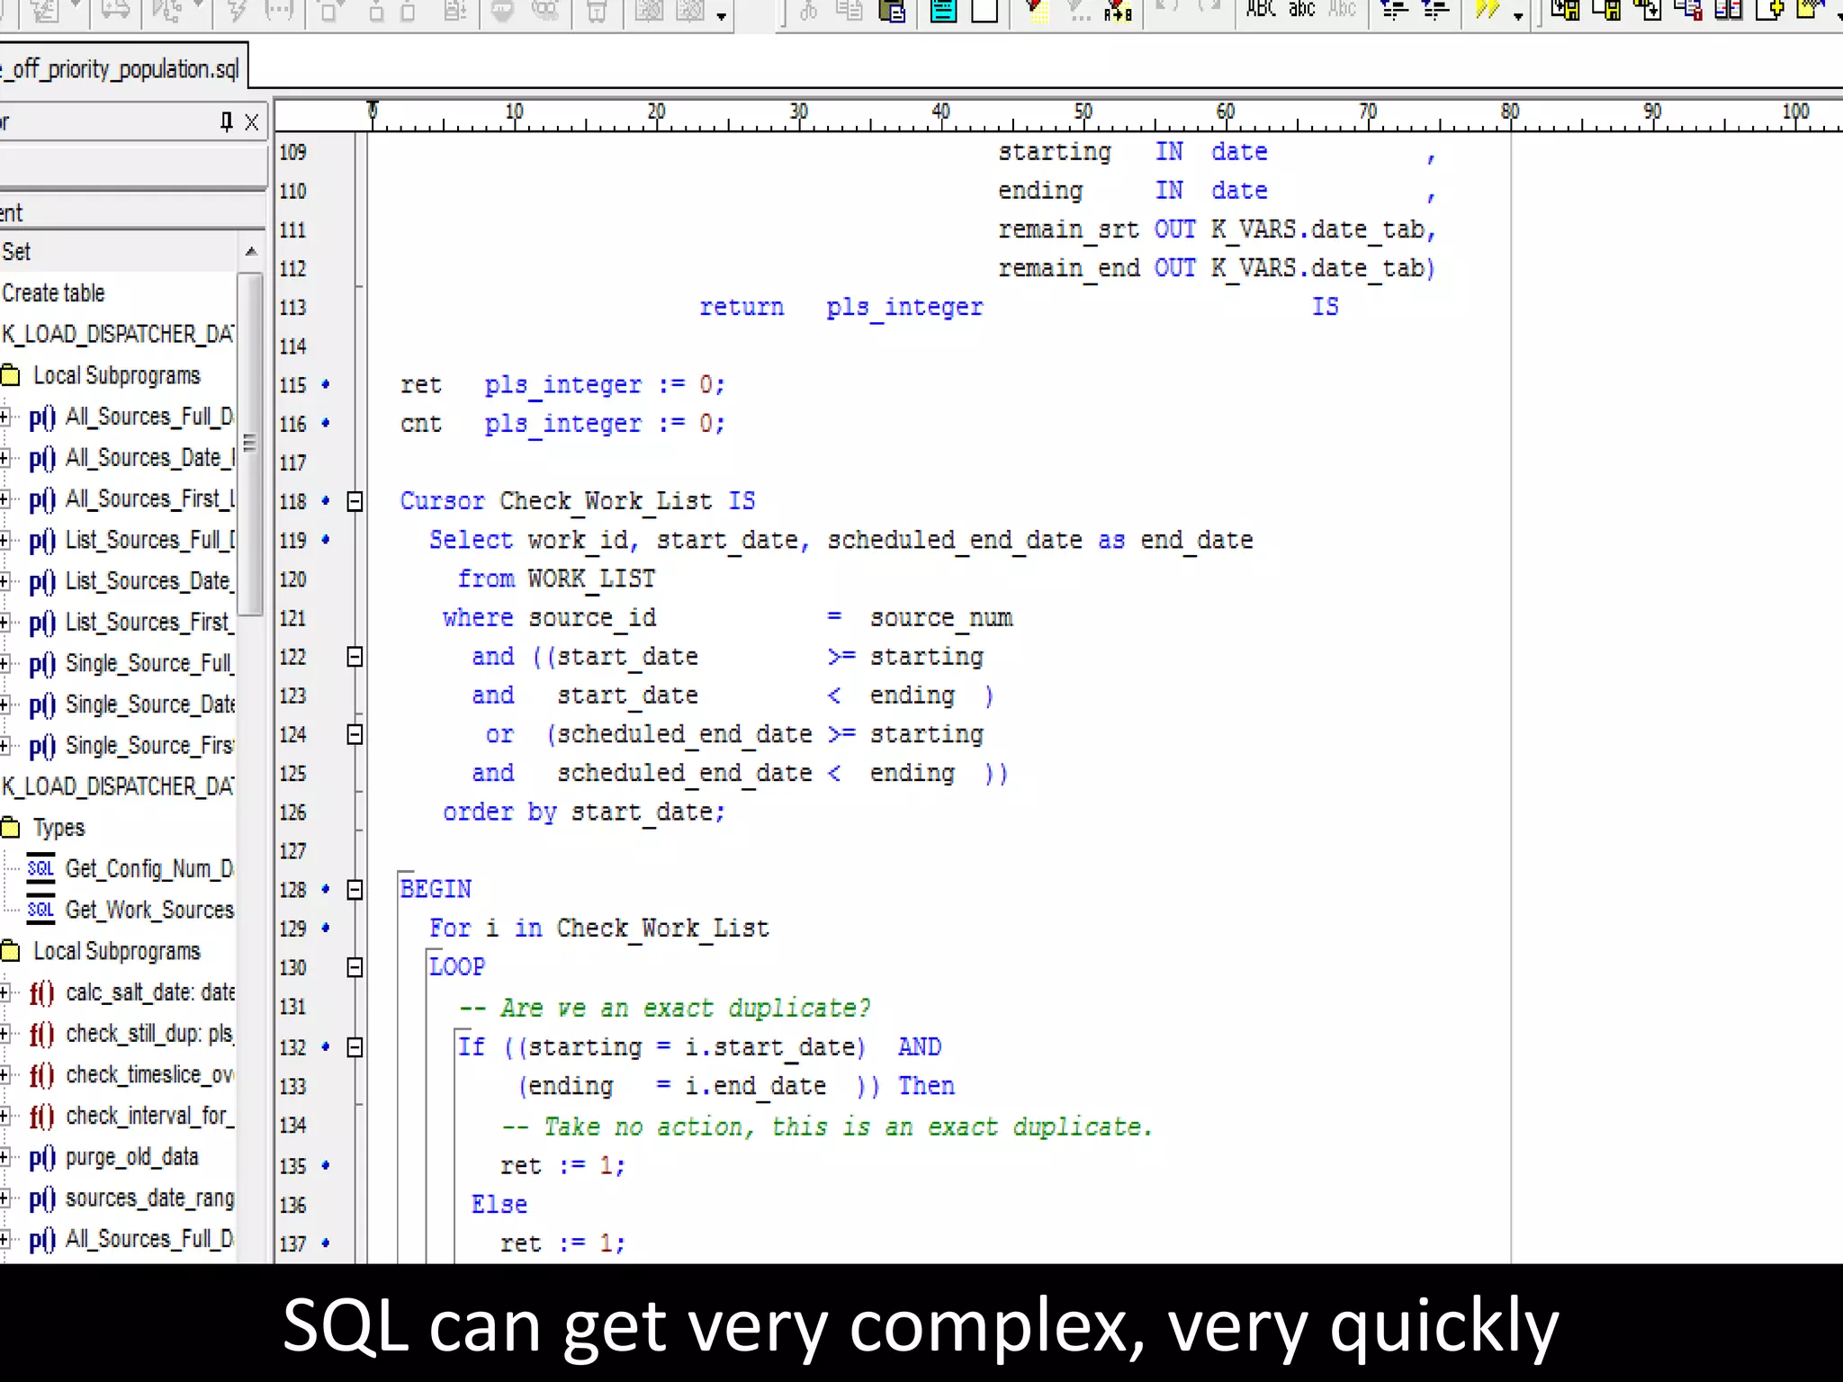Select the check_interval_for function
The image size is (1843, 1382).
[131, 1117]
